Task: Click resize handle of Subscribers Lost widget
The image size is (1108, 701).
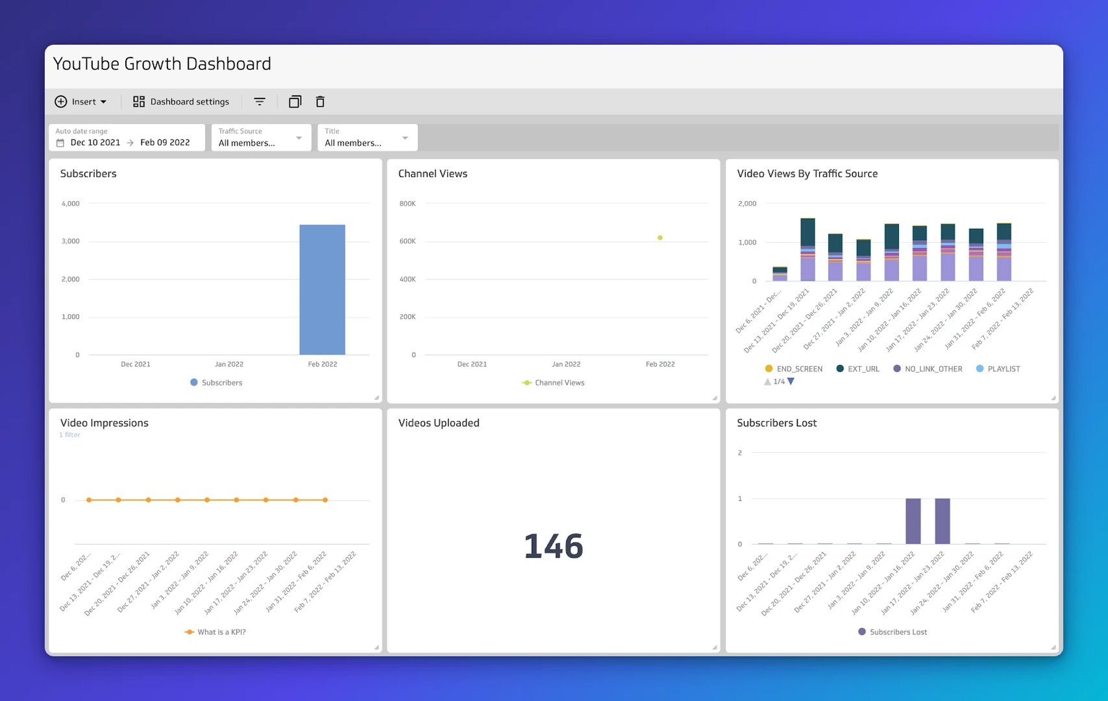Action: [1053, 647]
